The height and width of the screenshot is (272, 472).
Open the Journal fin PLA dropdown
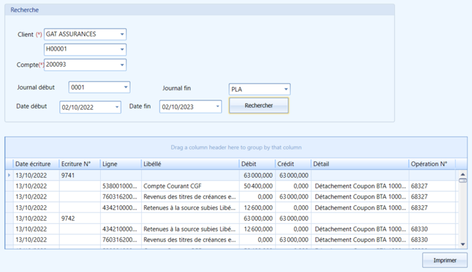[286, 89]
